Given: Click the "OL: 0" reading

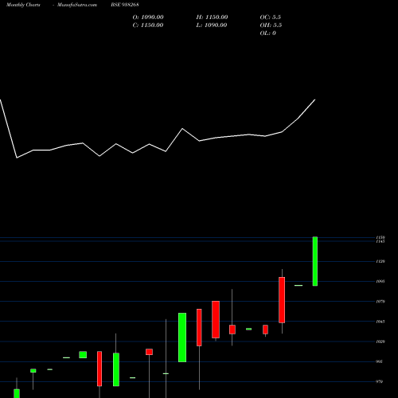Looking at the screenshot, I should pyautogui.click(x=268, y=33).
